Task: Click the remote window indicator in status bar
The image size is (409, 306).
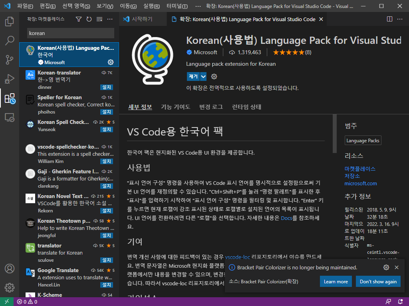Action: pos(6,302)
